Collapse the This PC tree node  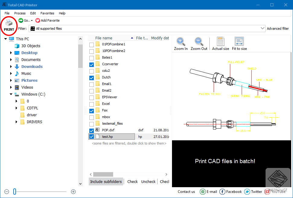coord(6,39)
